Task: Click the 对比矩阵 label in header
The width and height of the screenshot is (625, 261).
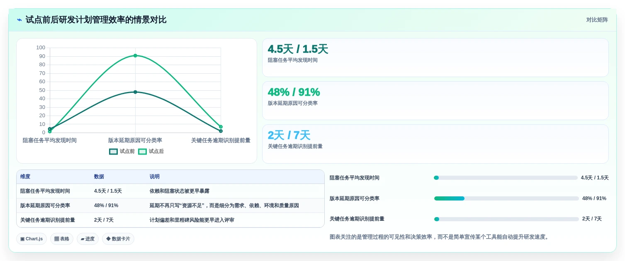Action: click(597, 20)
